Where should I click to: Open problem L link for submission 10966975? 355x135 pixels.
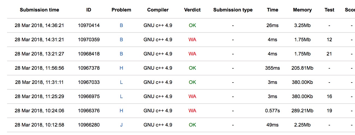tap(121, 96)
